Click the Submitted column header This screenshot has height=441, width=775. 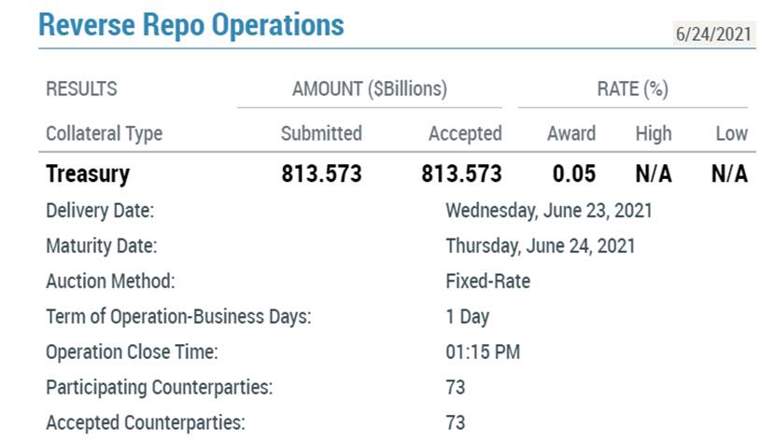pos(321,133)
